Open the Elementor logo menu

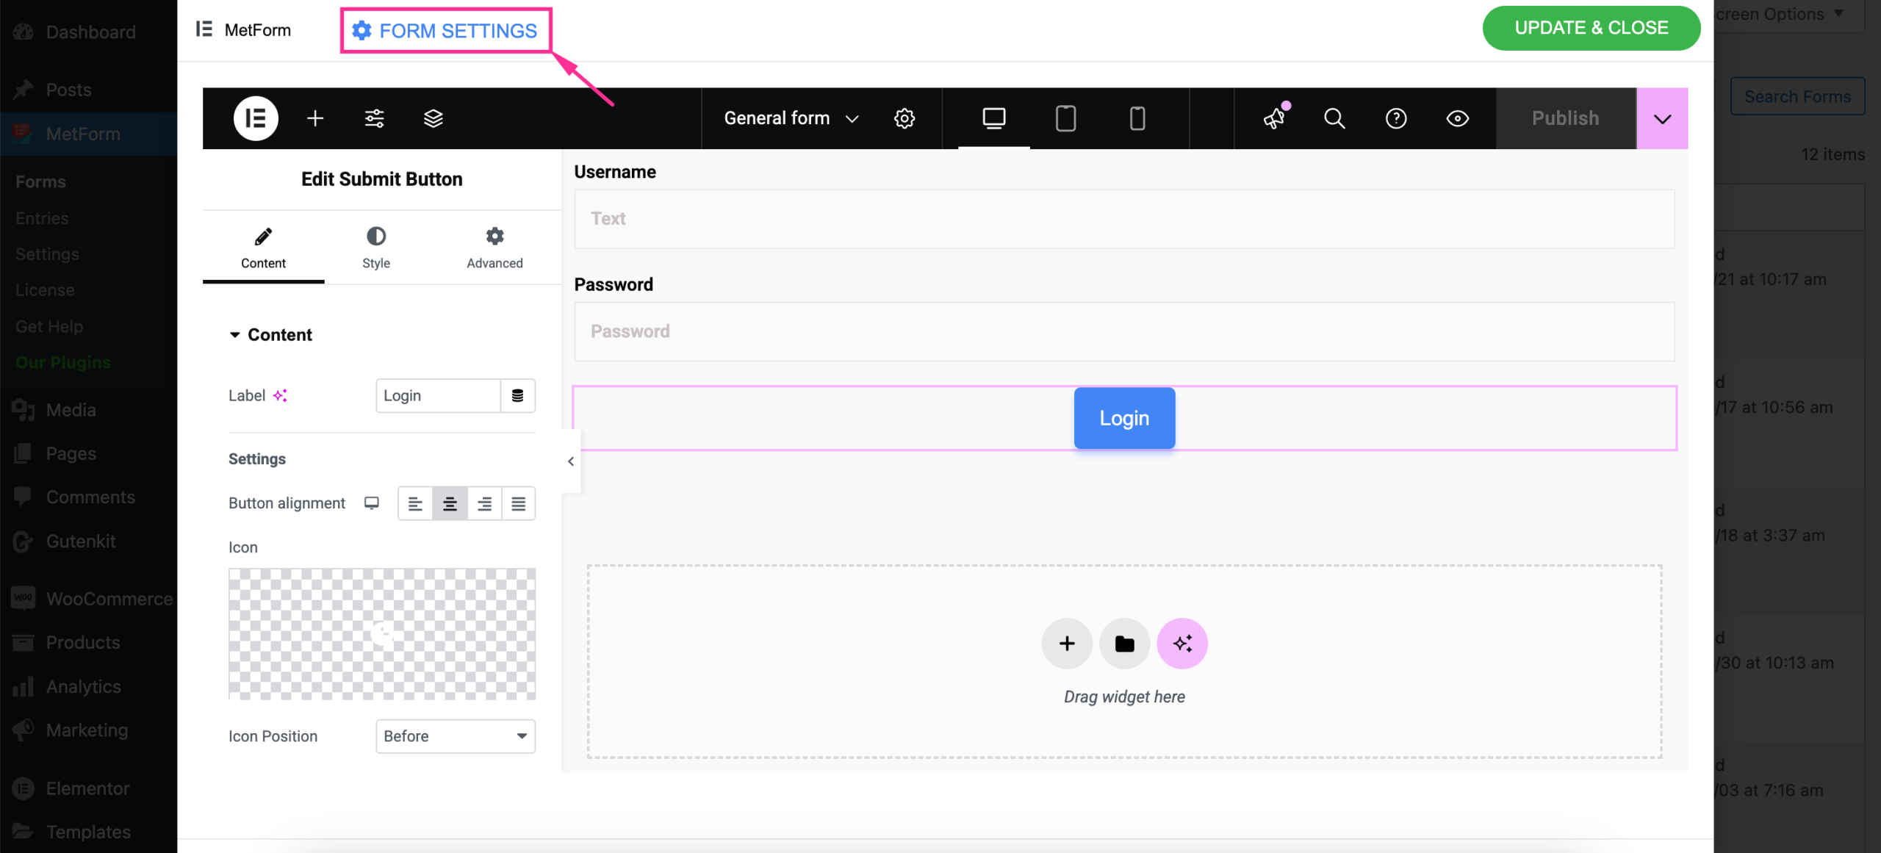[256, 118]
